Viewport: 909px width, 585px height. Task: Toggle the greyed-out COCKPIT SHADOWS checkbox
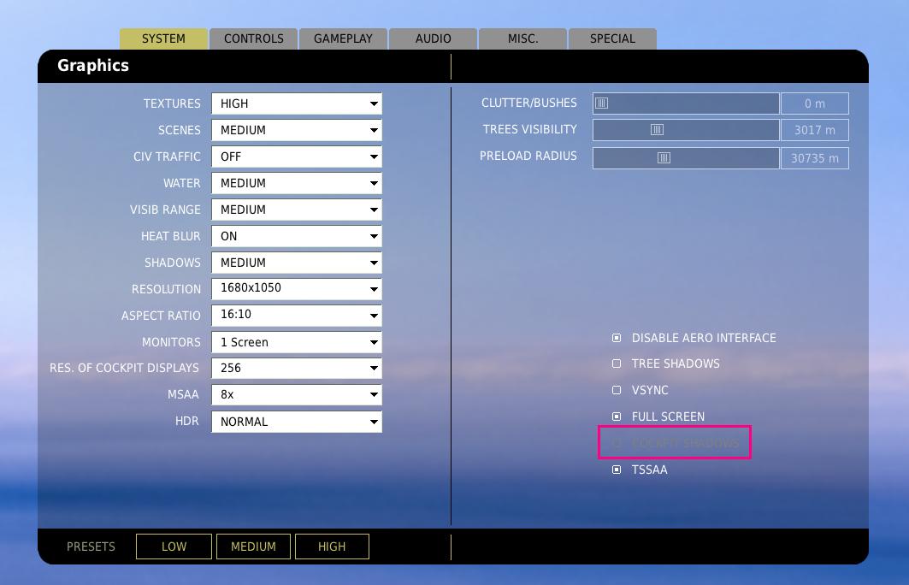coord(617,443)
